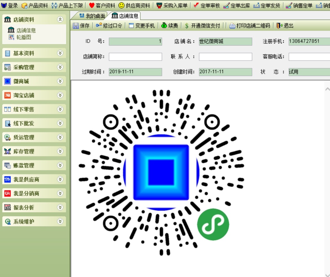
Task: Expand 我是分销商 panel chevron
Action: (x=60, y=193)
